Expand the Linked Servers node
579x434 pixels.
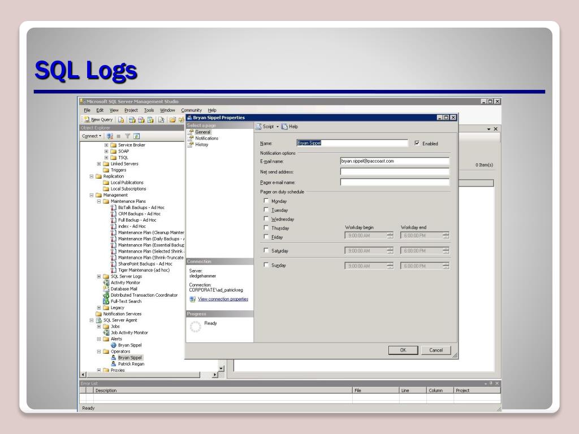(99, 164)
